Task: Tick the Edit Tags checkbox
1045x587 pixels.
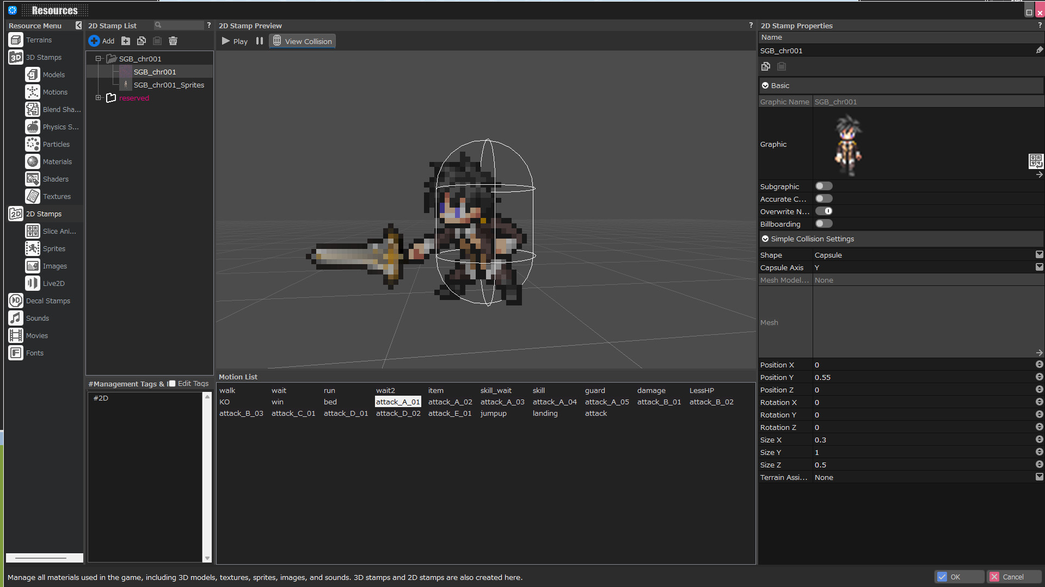Action: click(x=172, y=384)
